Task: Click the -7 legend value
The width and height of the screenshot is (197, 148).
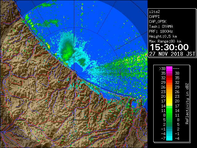Action: 163,138
